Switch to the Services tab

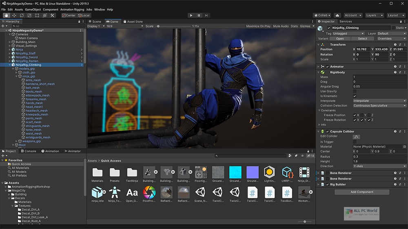tap(346, 22)
